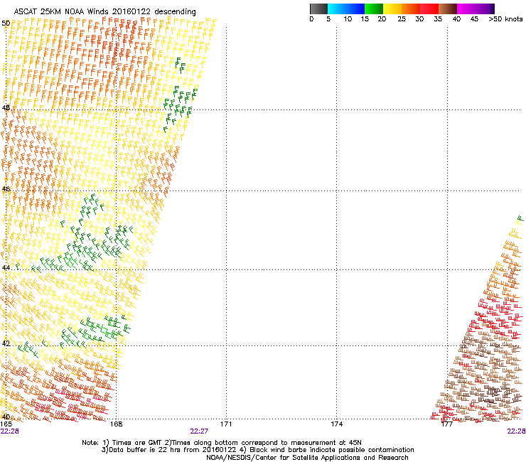This screenshot has width=526, height=462.
Task: Select the '25' label under the color bar
Action: point(402,19)
